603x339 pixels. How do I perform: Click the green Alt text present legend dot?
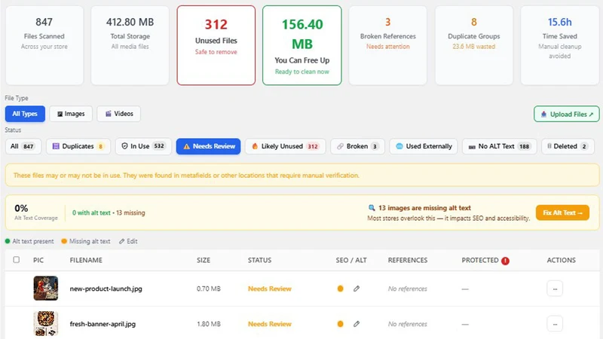pyautogui.click(x=8, y=241)
